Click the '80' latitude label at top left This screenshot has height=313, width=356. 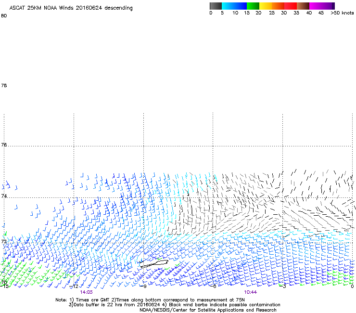coord(4,16)
